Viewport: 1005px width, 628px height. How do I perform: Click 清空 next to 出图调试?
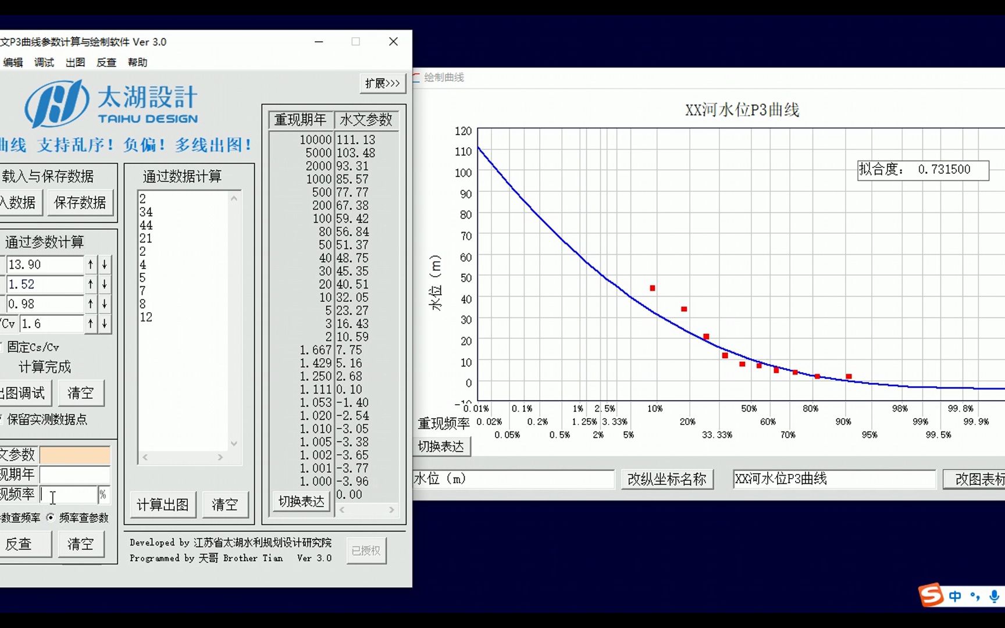(x=80, y=393)
